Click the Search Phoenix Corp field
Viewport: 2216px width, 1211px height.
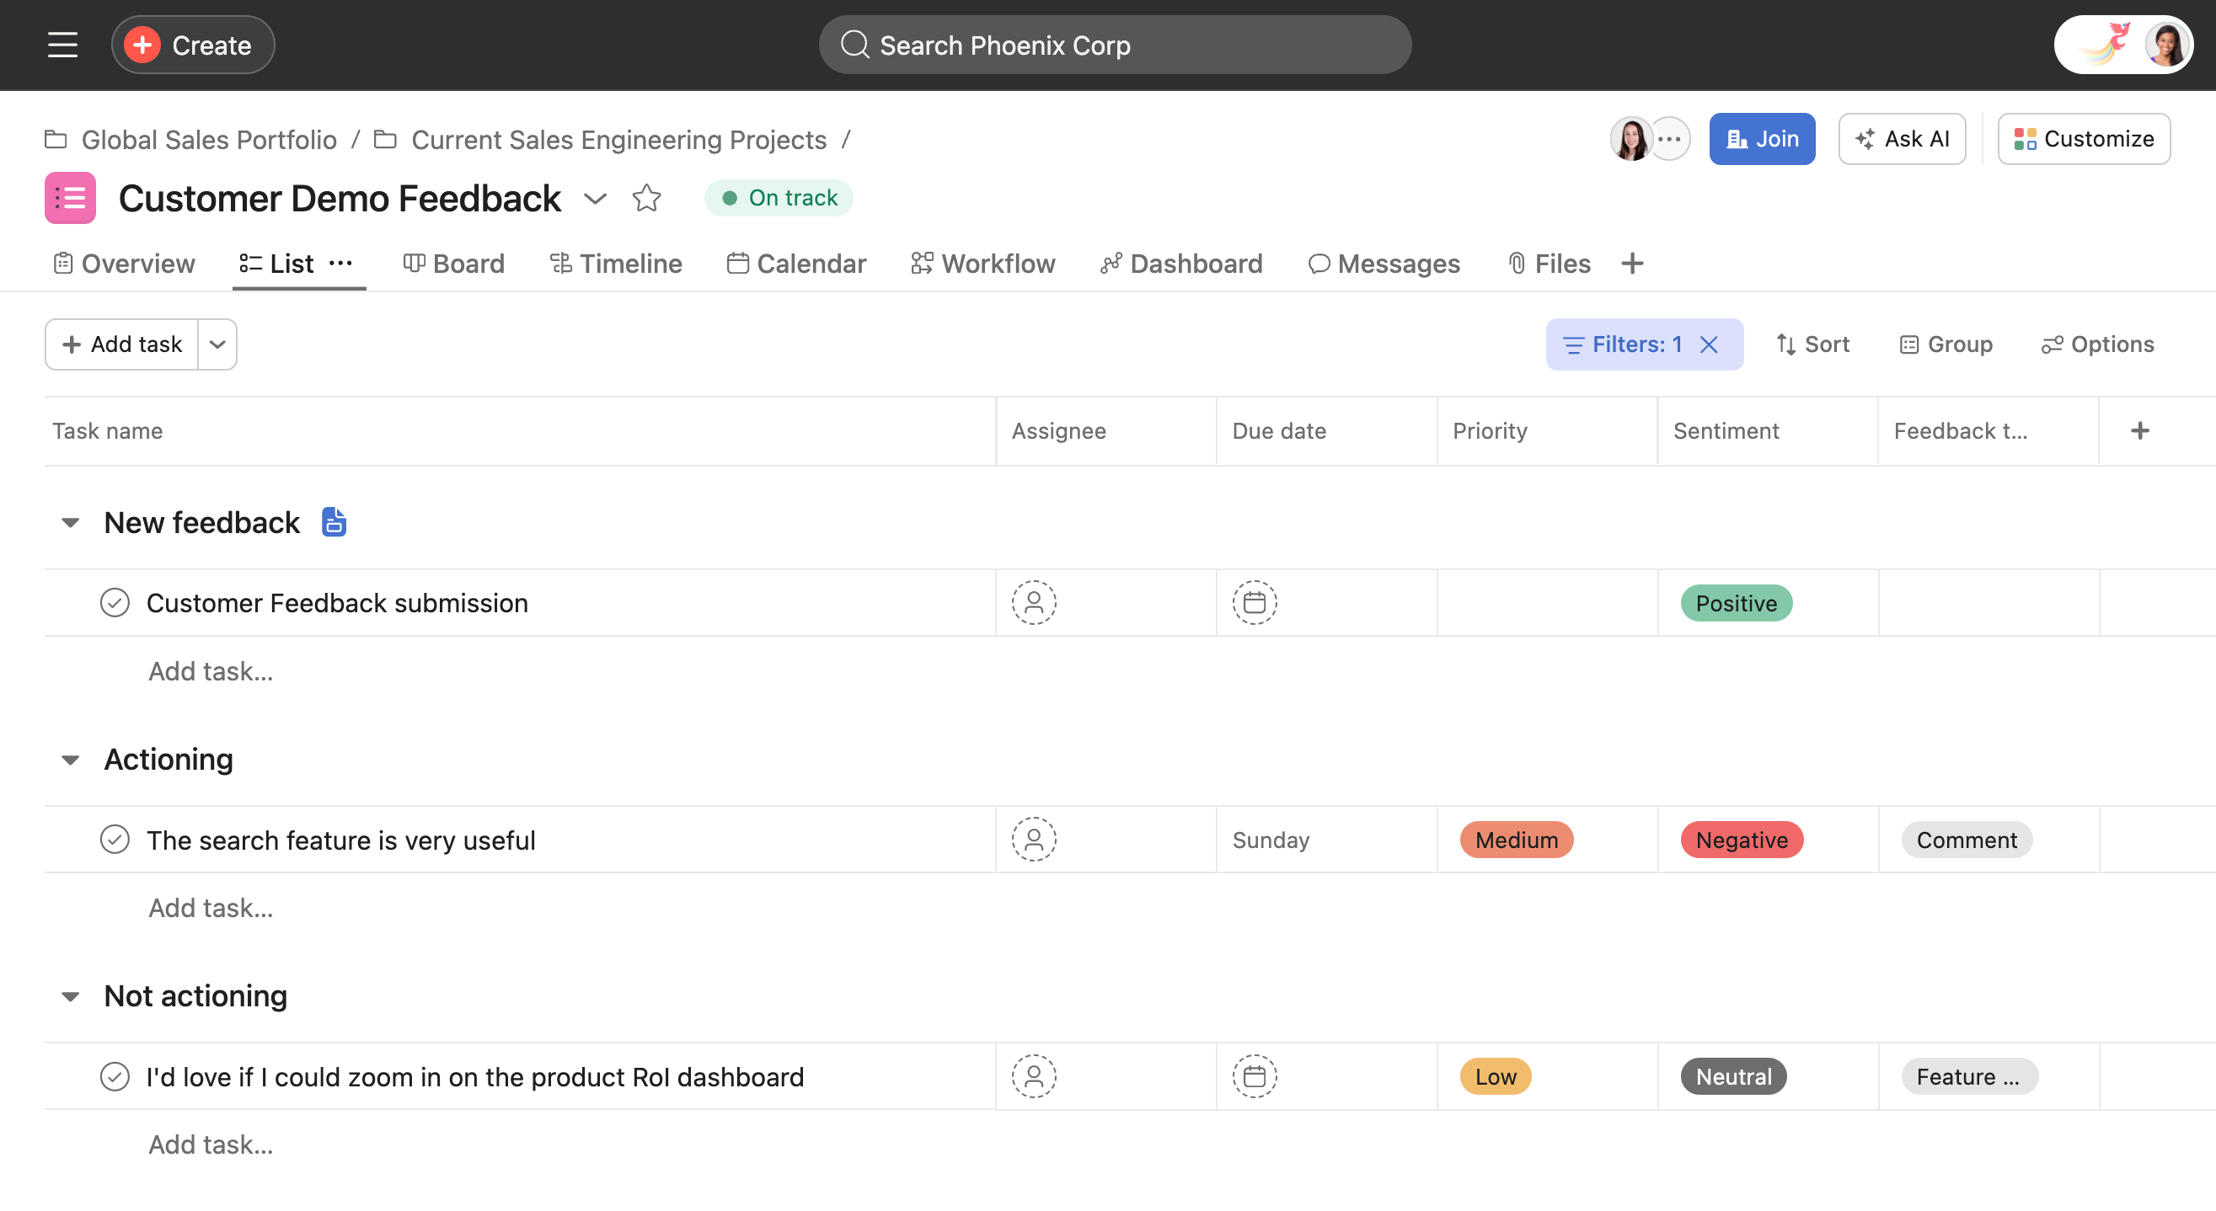point(1114,45)
